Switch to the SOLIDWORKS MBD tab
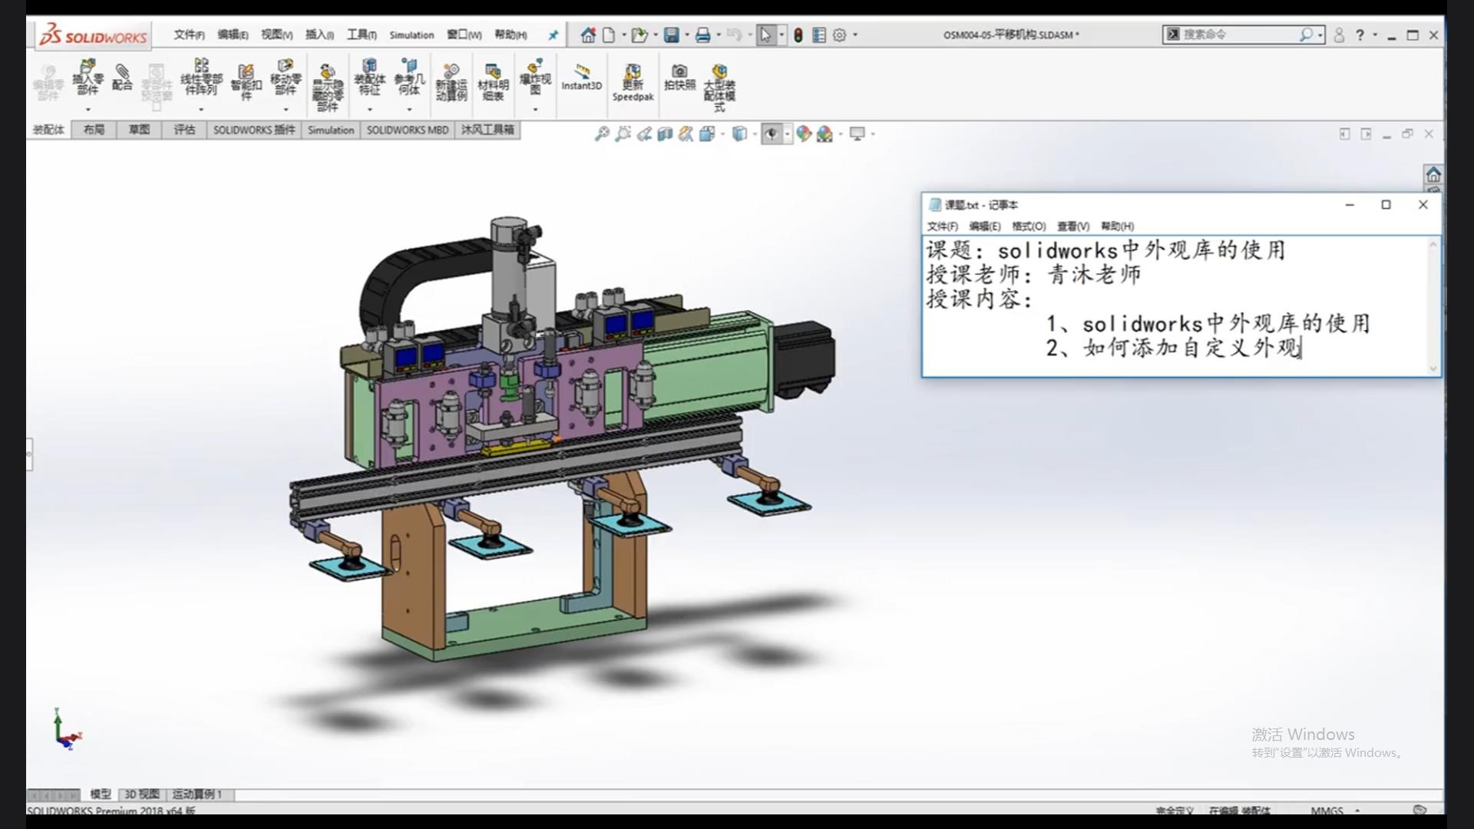 point(408,130)
